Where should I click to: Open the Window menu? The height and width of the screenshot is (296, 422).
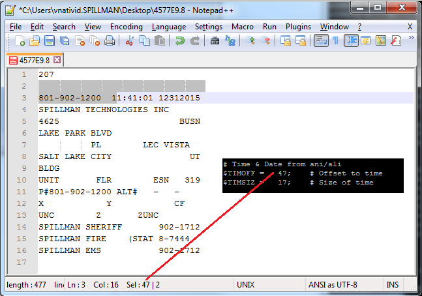click(335, 27)
